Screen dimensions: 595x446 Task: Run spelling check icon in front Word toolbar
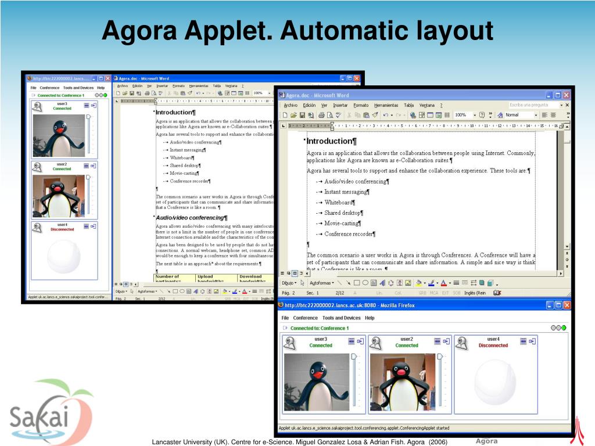coord(339,115)
